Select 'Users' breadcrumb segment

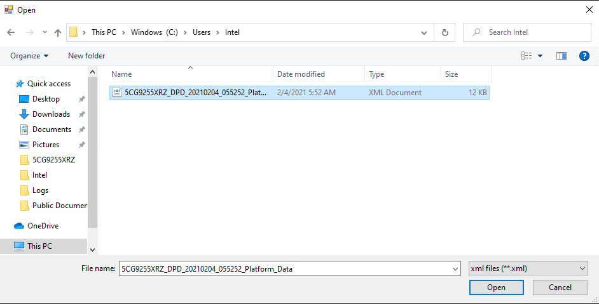point(202,32)
